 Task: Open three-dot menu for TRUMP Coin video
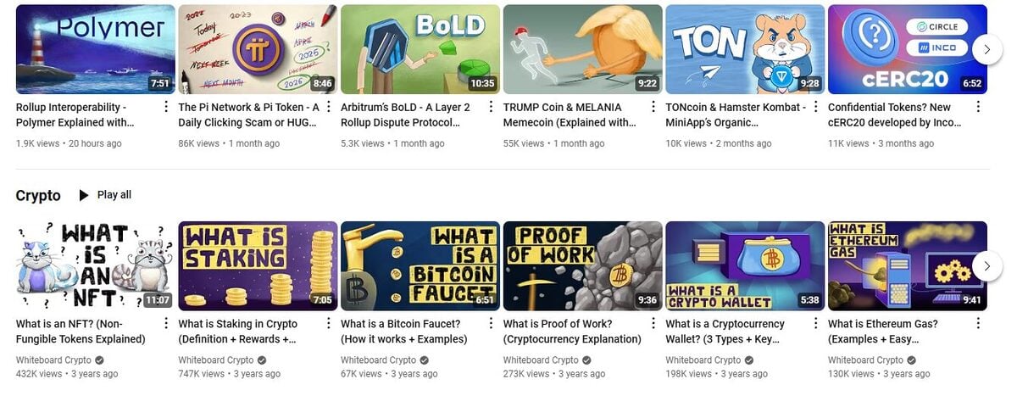653,107
